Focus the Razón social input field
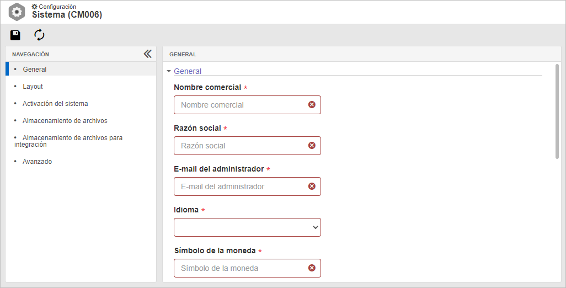Screen dimensions: 566x288 click(247, 146)
